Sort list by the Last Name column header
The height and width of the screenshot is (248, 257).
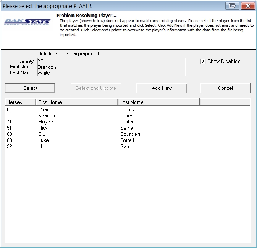pyautogui.click(x=159, y=102)
